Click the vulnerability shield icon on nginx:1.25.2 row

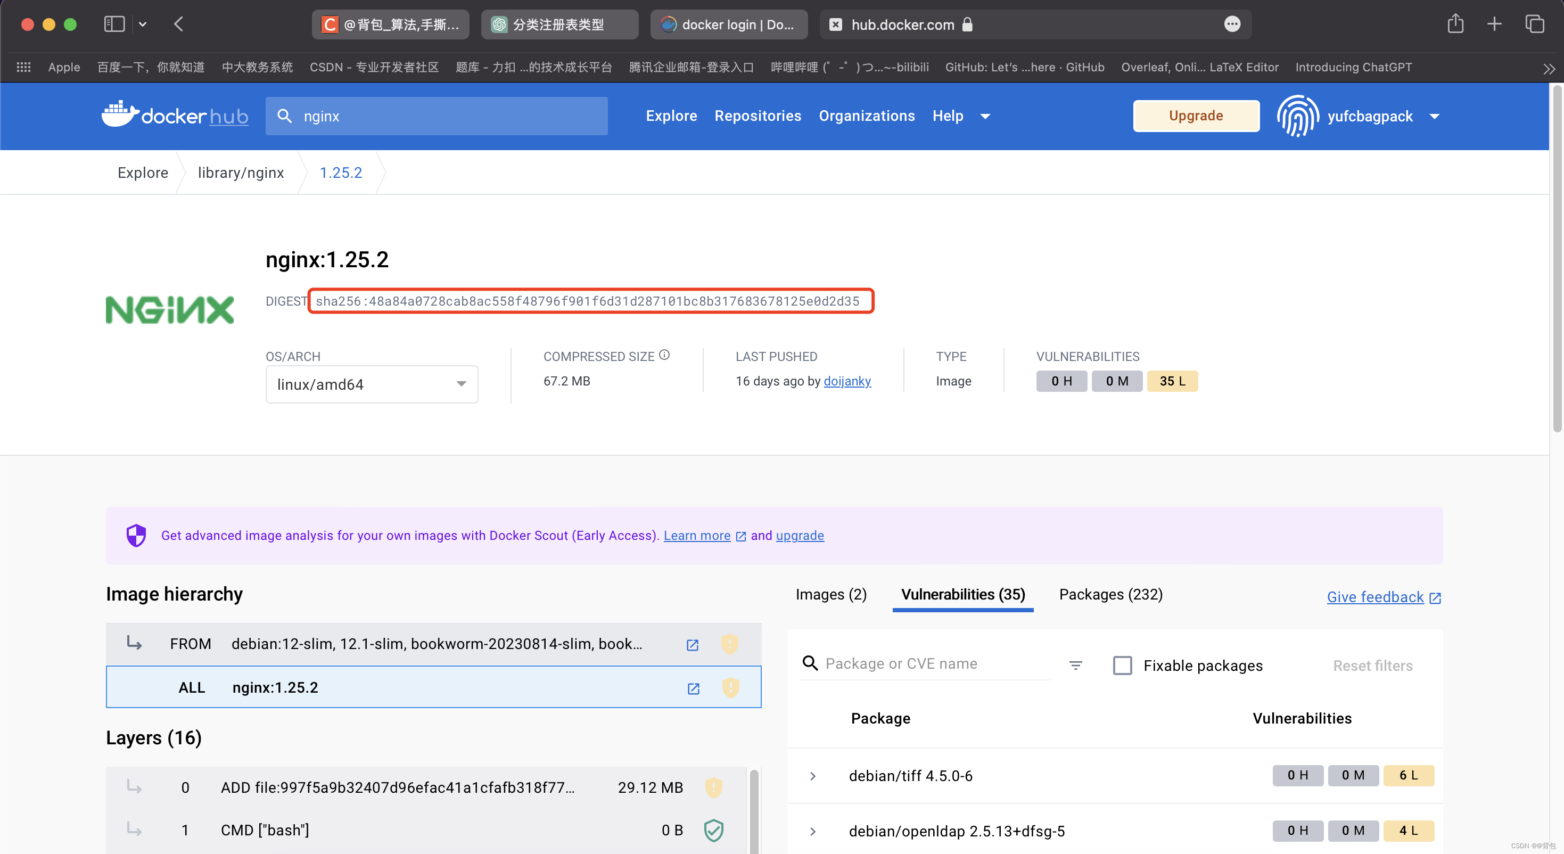click(x=730, y=687)
